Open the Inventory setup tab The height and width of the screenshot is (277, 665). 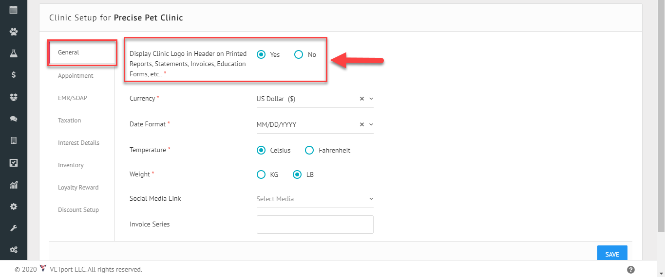click(71, 165)
